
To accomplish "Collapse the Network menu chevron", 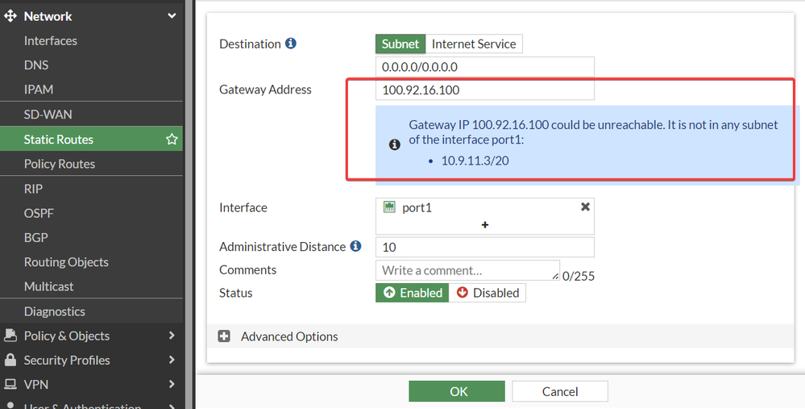I will 172,16.
